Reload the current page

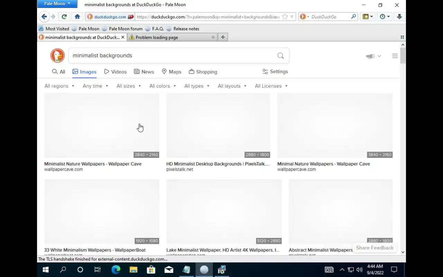[x=64, y=17]
